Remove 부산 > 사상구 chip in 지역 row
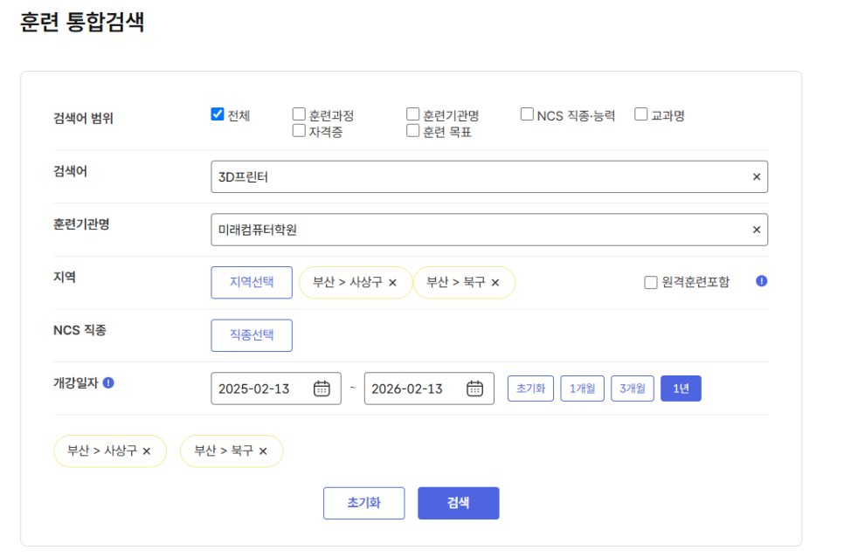The width and height of the screenshot is (844, 557). coord(392,283)
